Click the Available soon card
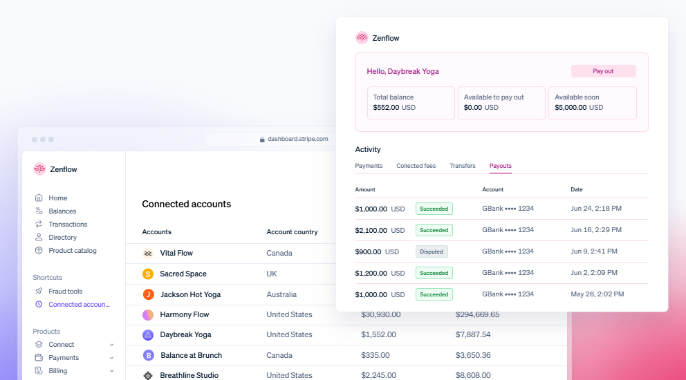This screenshot has width=686, height=380. click(x=593, y=103)
